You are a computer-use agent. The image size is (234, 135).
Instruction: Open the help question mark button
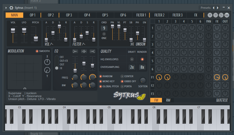click(x=215, y=15)
